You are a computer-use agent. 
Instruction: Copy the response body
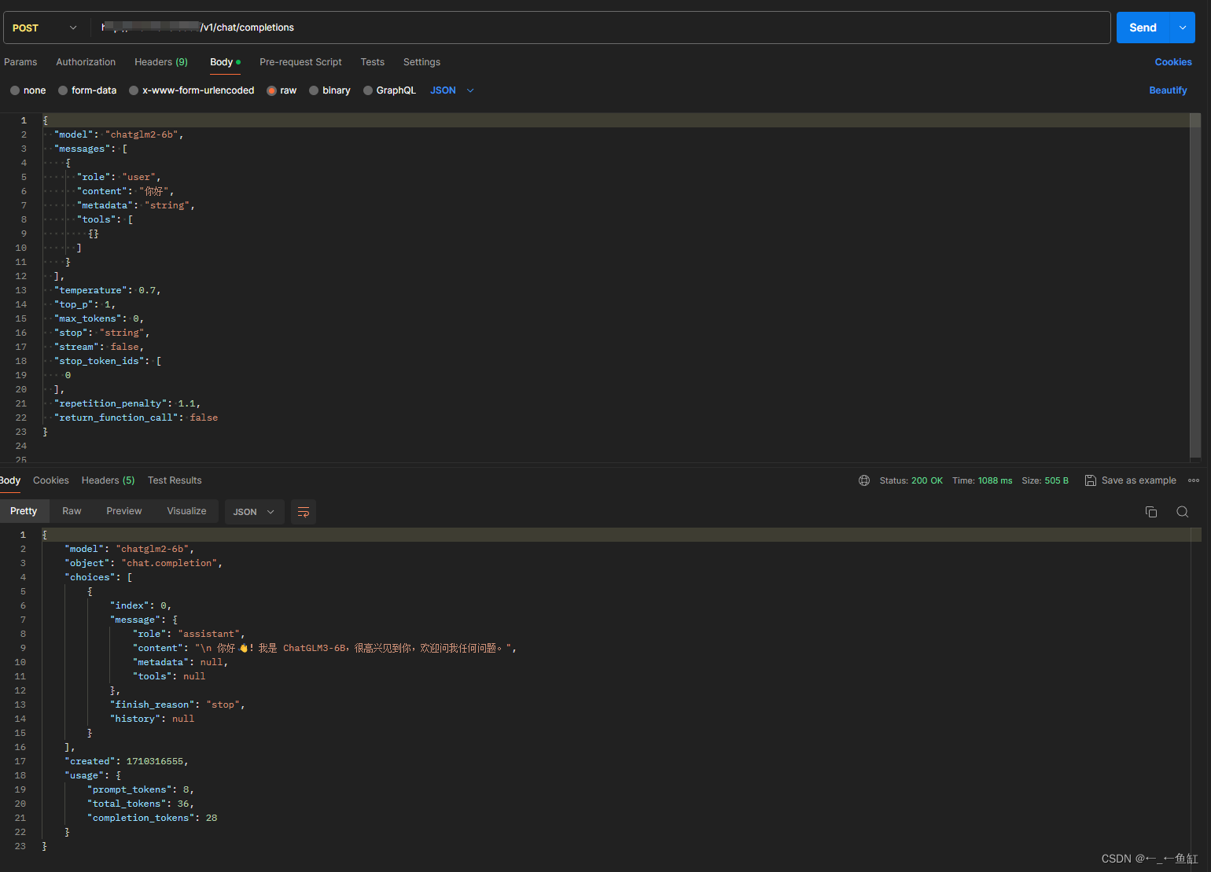pos(1151,511)
